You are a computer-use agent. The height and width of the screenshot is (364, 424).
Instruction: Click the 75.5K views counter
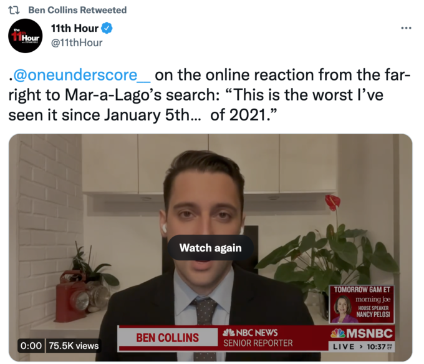point(74,346)
